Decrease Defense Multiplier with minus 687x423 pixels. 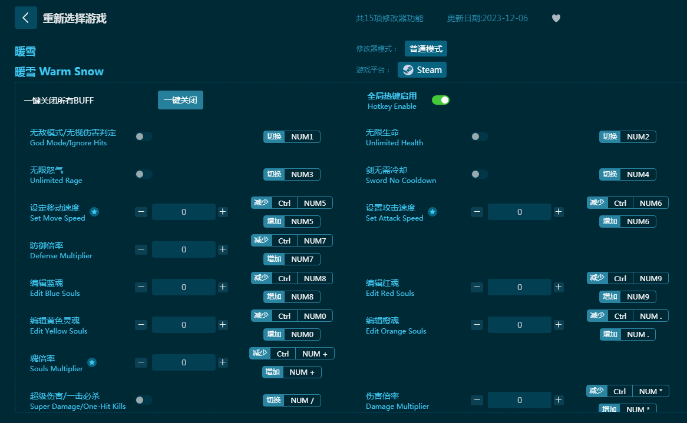[141, 249]
